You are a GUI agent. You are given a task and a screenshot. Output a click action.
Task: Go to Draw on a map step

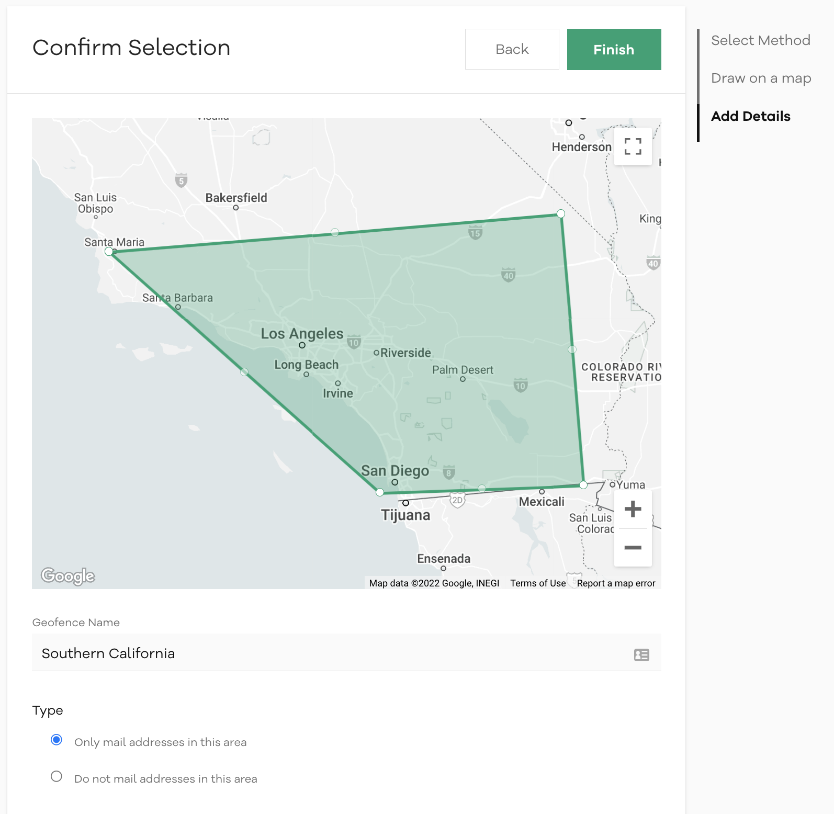[x=761, y=78]
